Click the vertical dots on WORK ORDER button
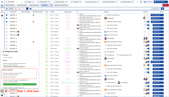 [167, 2]
